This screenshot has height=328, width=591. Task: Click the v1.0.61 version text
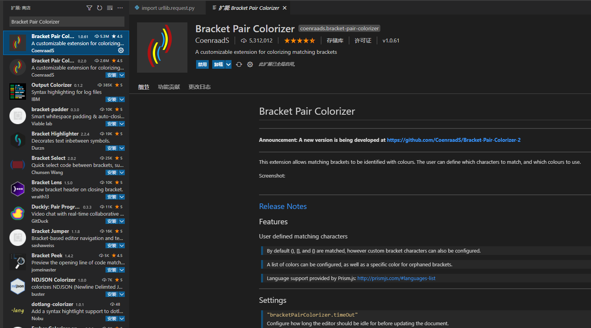click(x=391, y=40)
